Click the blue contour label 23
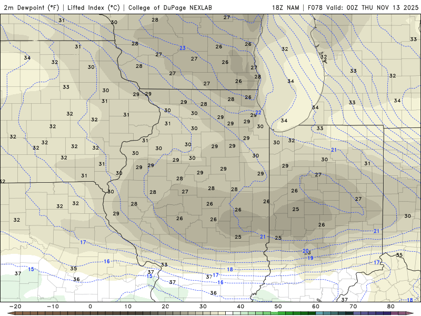 pos(183,48)
